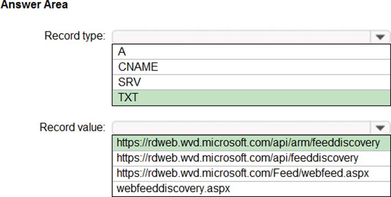The image size is (391, 197).
Task: Click the Answer Area heading
Action: click(x=34, y=5)
